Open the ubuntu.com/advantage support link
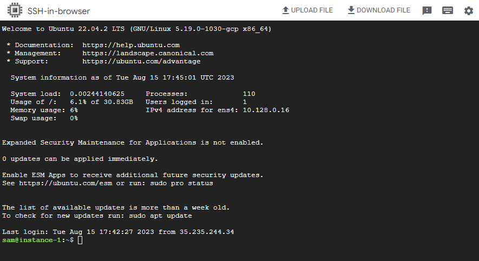Image resolution: width=479 pixels, height=261 pixels. (141, 61)
